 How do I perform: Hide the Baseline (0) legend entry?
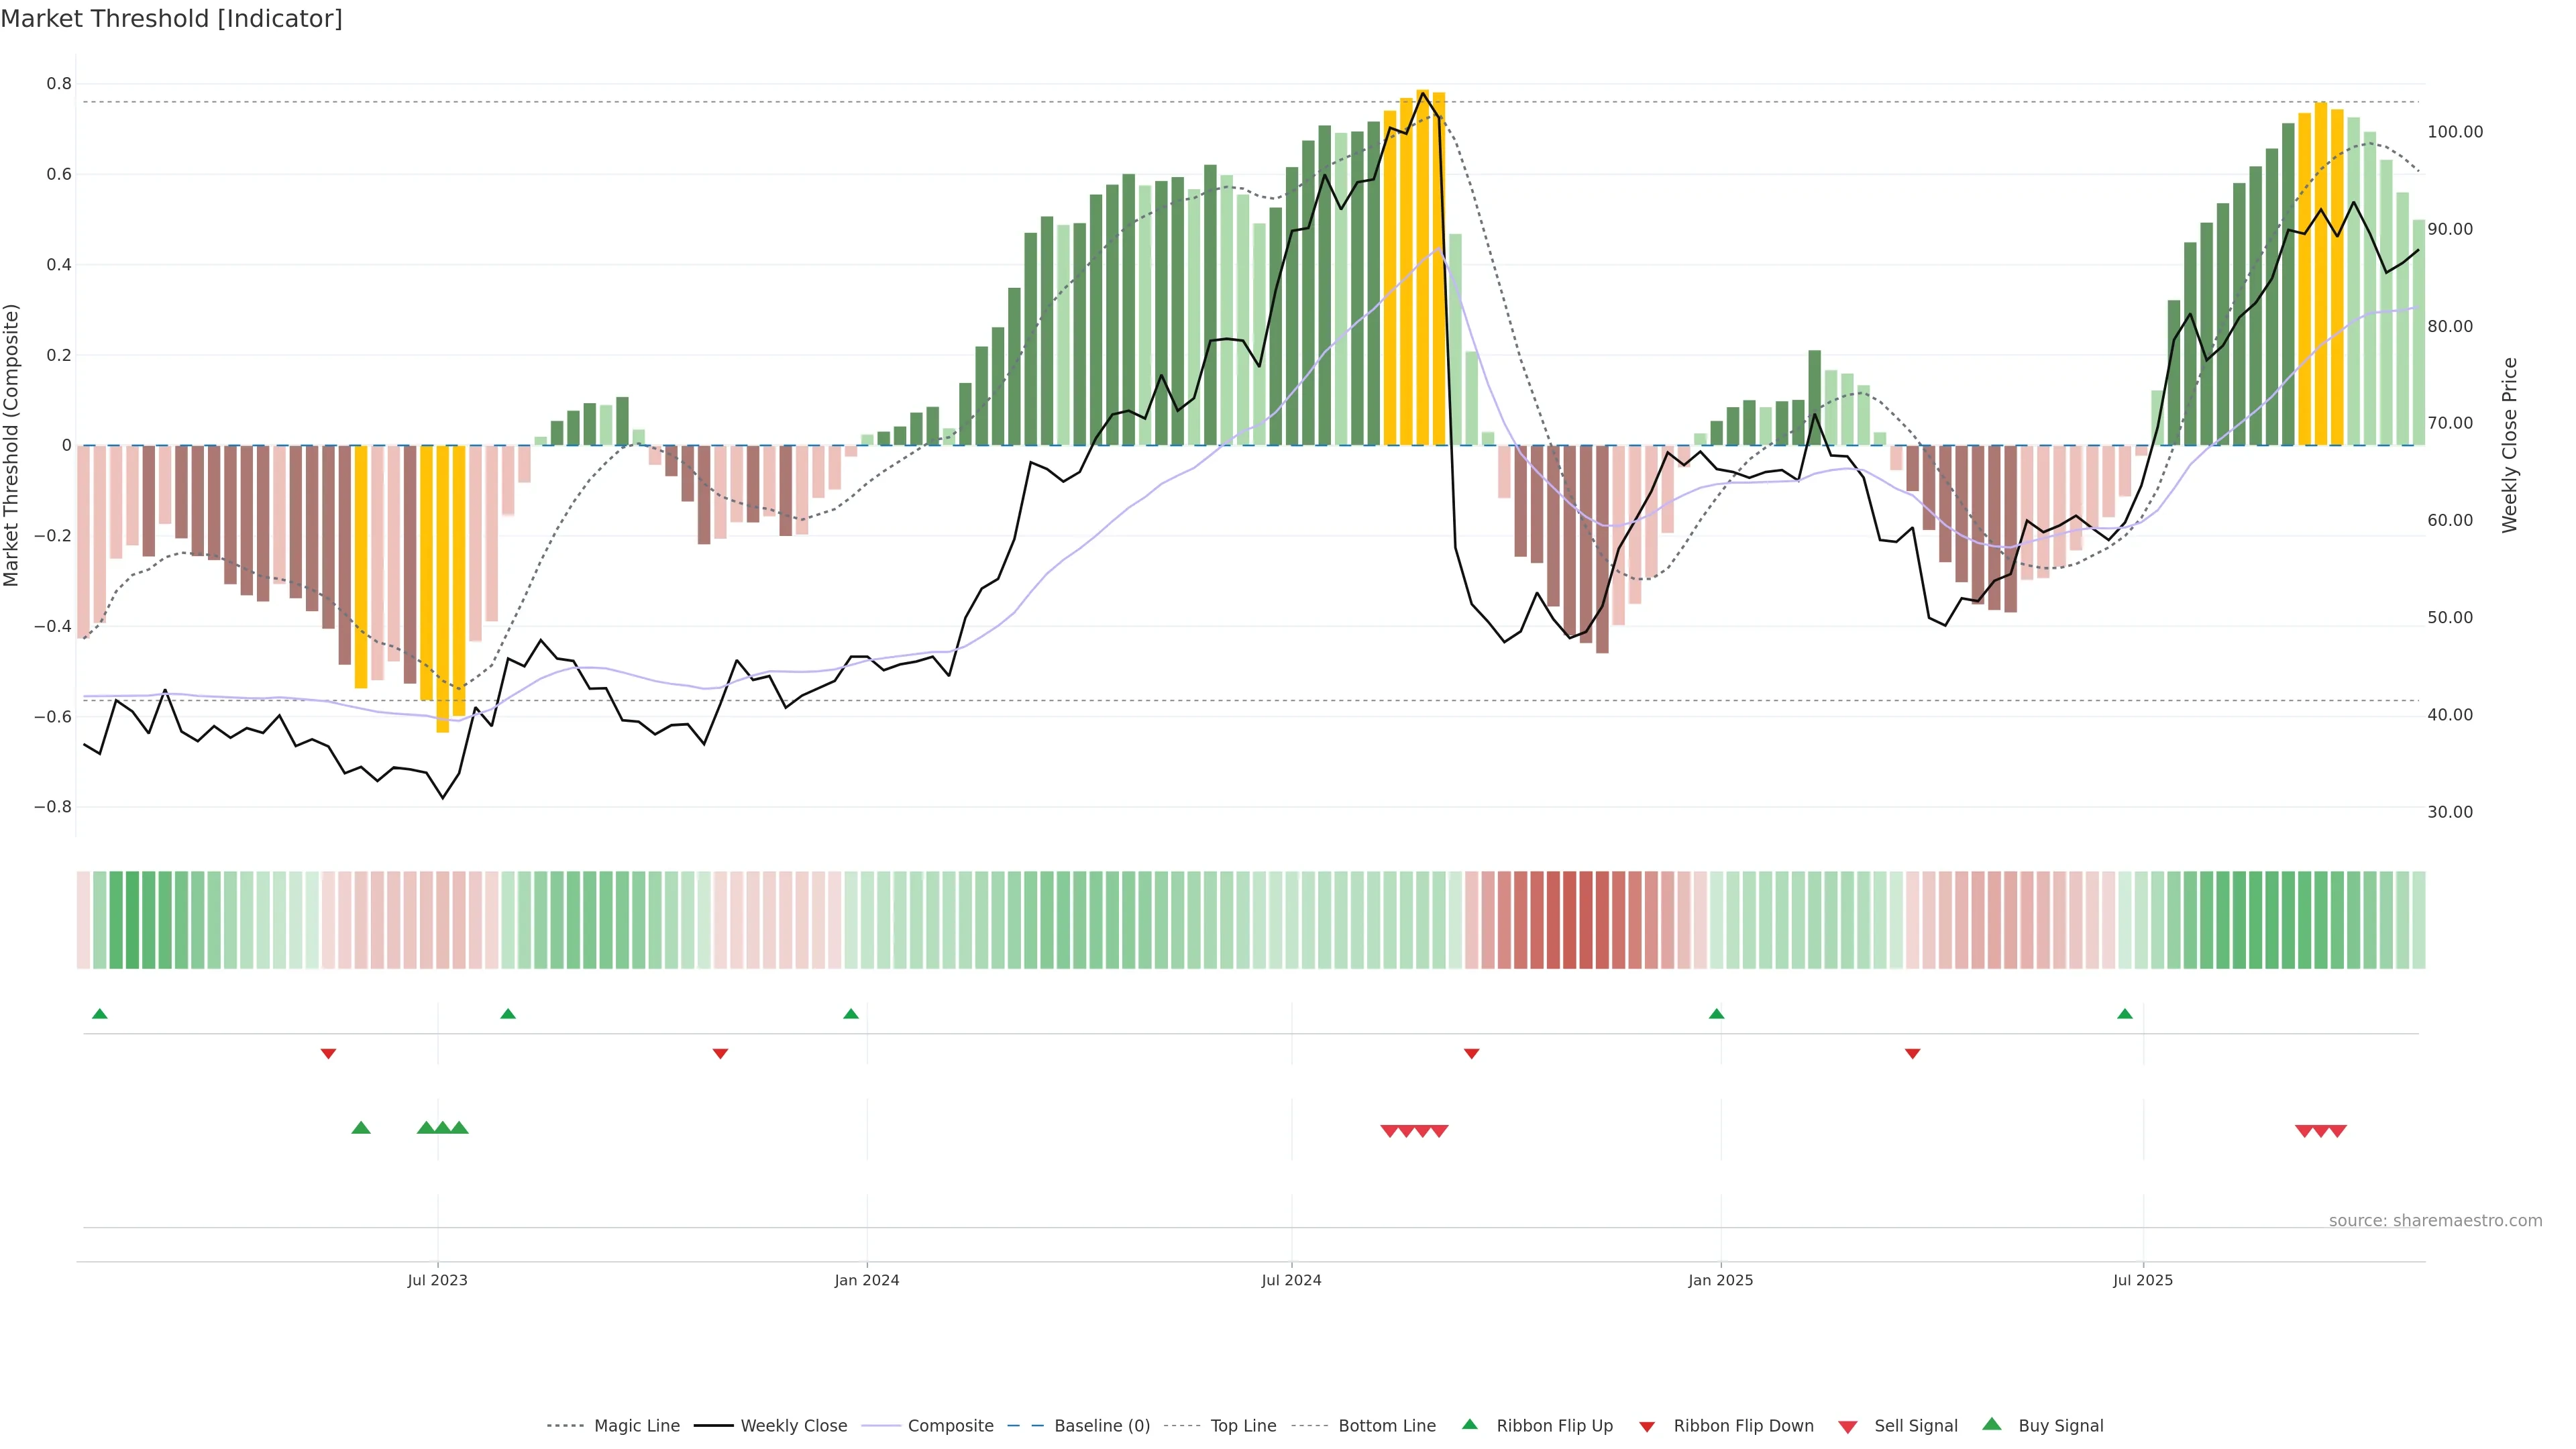click(x=1101, y=1426)
